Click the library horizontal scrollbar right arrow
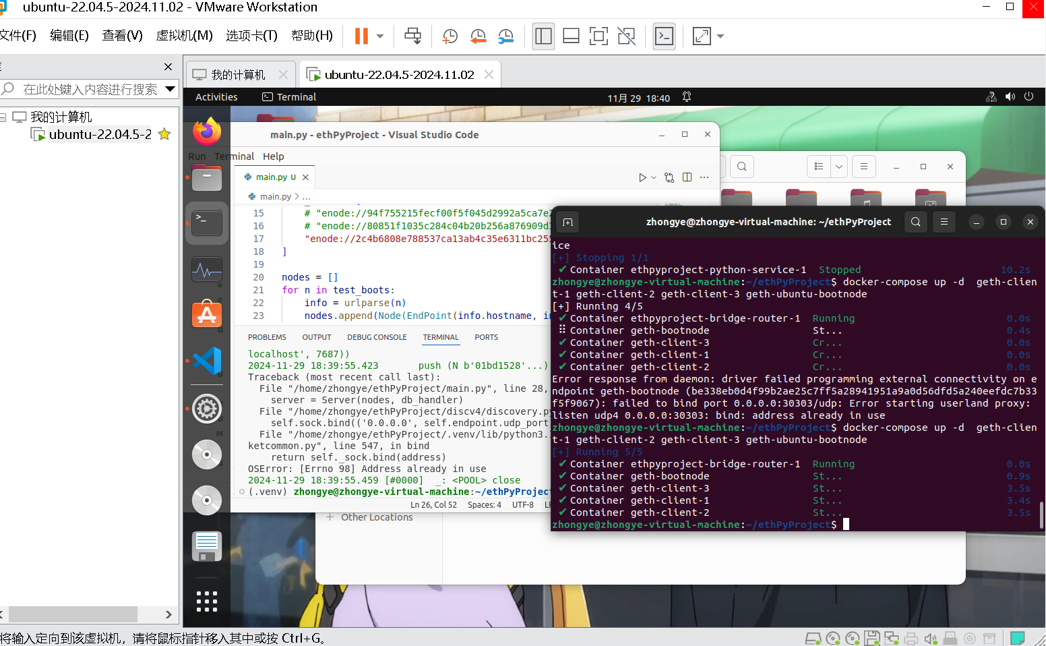Screen dimensions: 1046x646 [x=168, y=614]
